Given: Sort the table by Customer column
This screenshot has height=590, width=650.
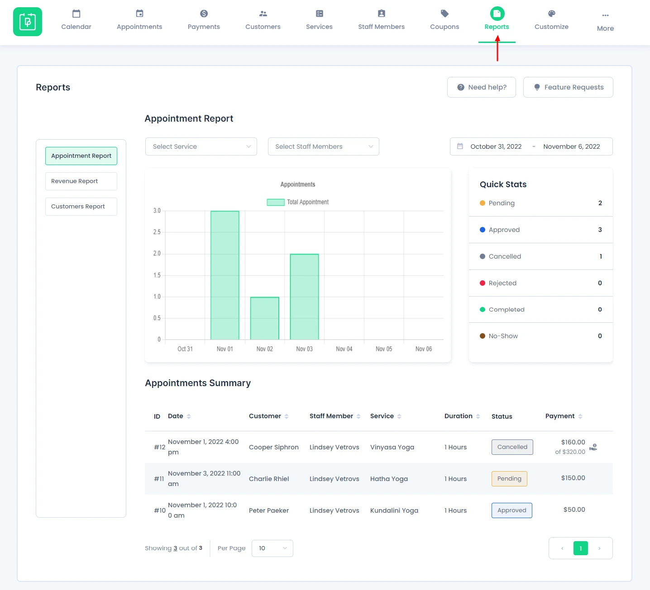Looking at the screenshot, I should point(286,416).
